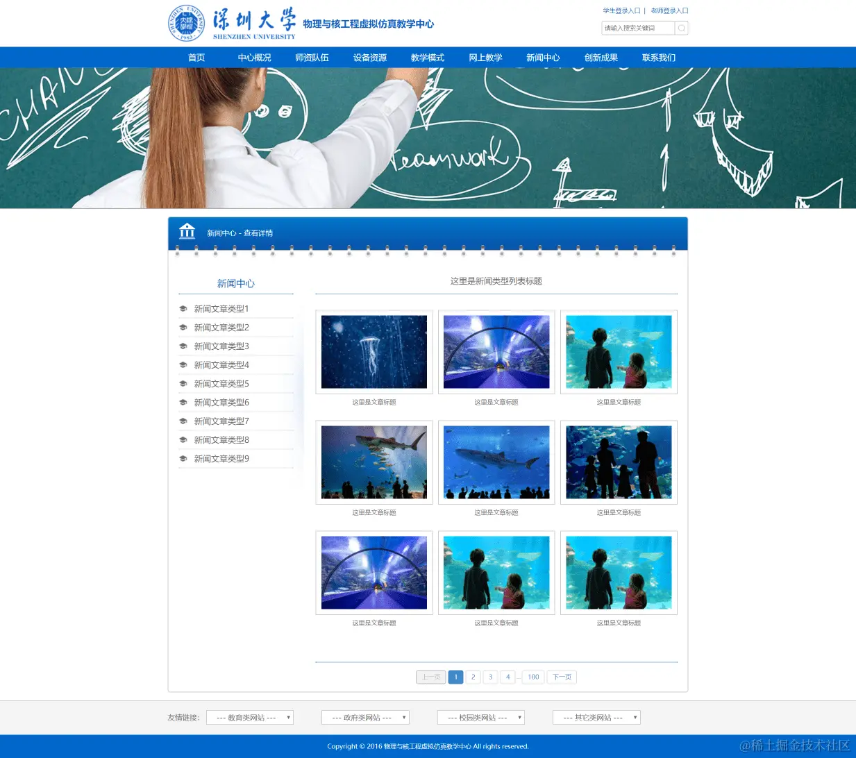
Task: Open the jellyfish article thumbnail
Action: click(374, 351)
